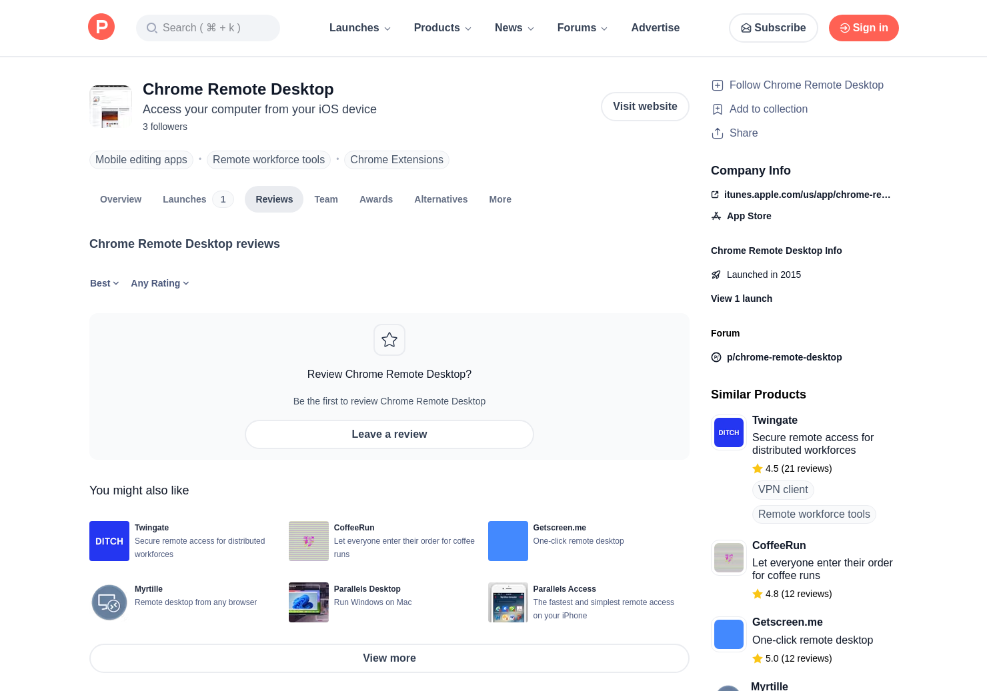Click the Visit website button
Image resolution: width=987 pixels, height=691 pixels.
pos(645,107)
